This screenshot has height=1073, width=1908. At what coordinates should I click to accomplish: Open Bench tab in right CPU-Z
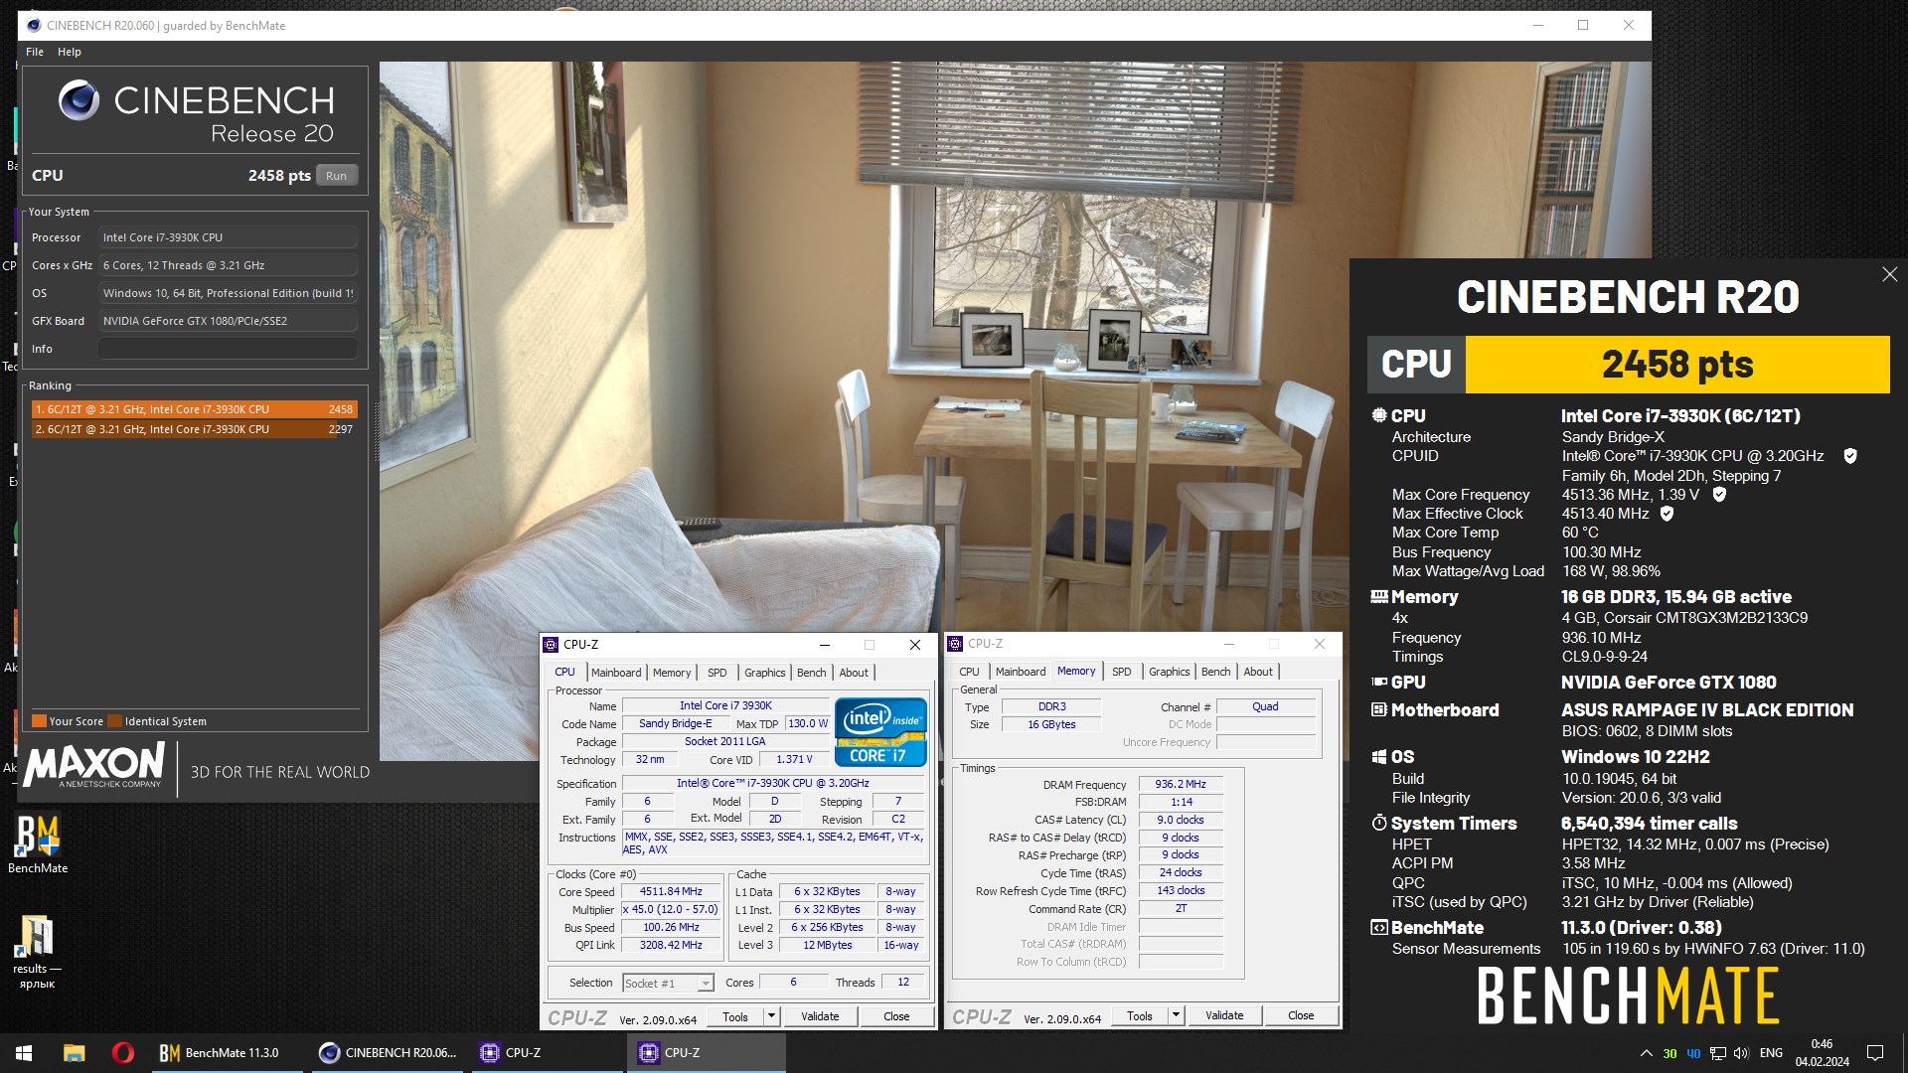(x=1216, y=672)
